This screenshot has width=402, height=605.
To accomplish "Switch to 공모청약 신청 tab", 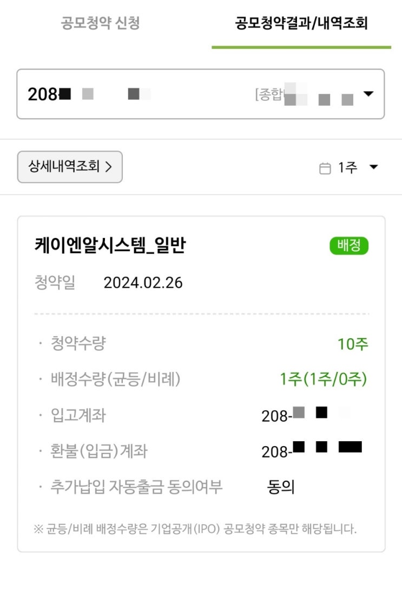I will coord(100,23).
